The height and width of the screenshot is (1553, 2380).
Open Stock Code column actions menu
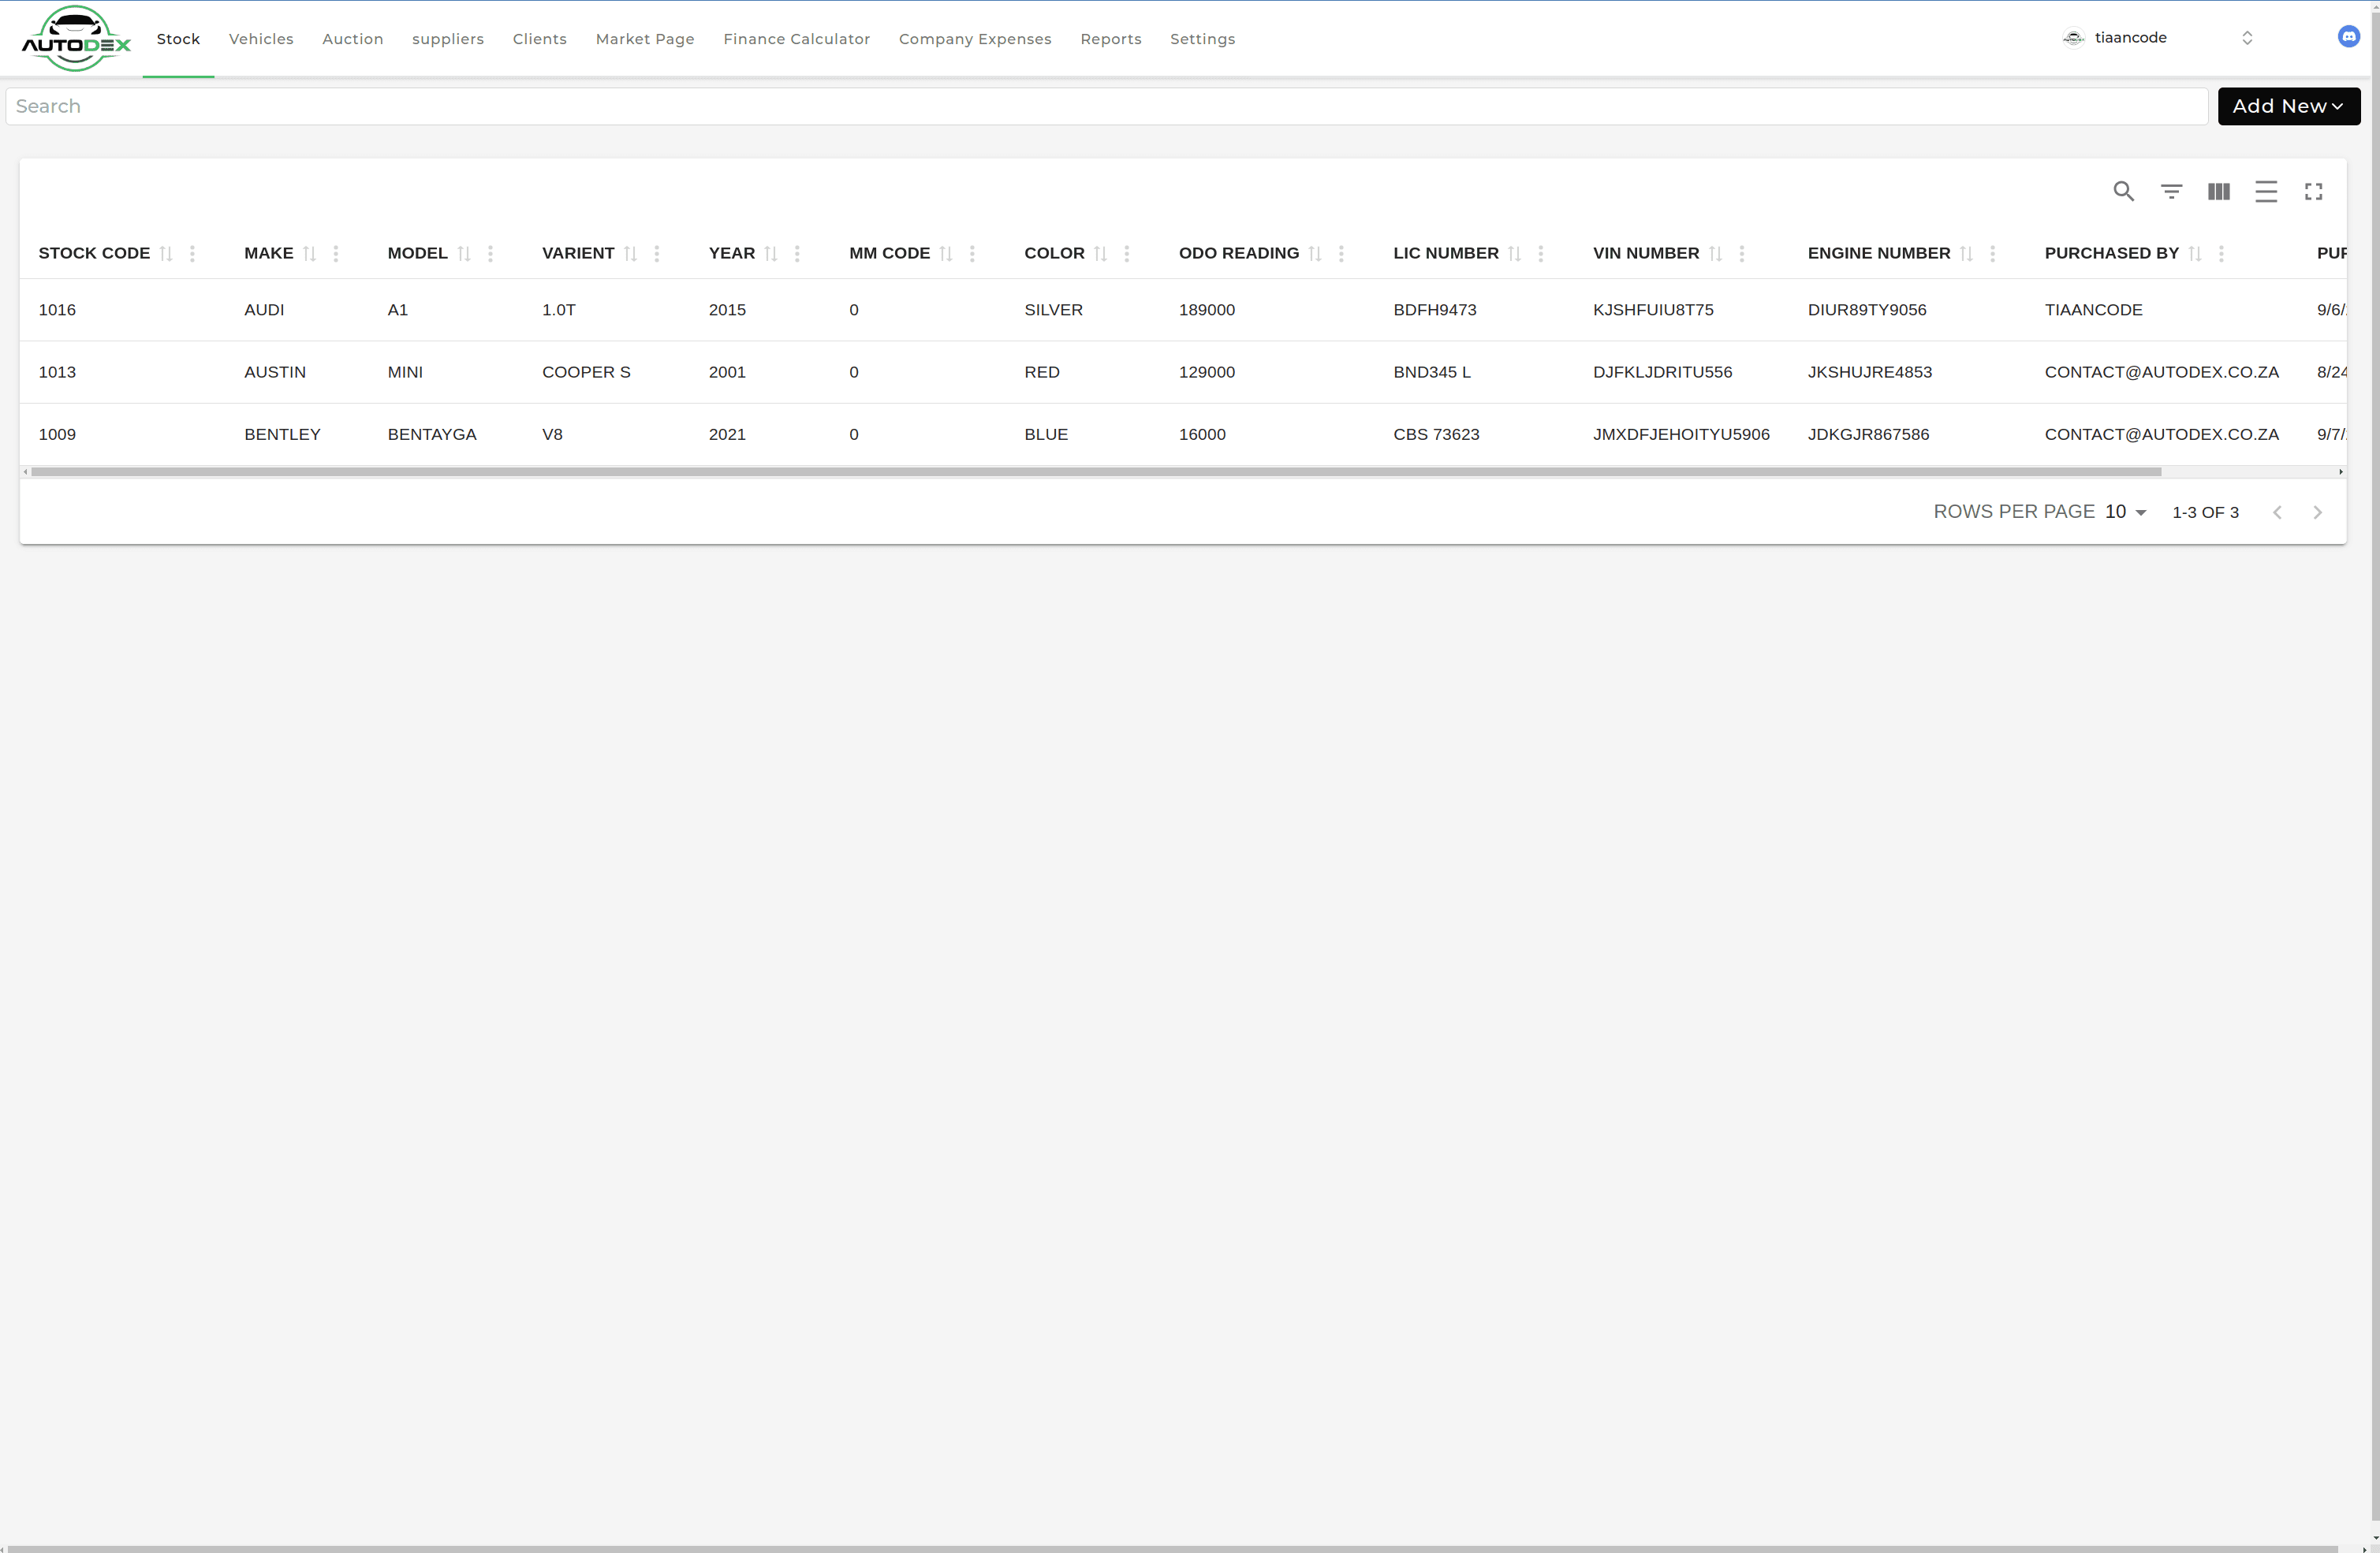tap(192, 254)
